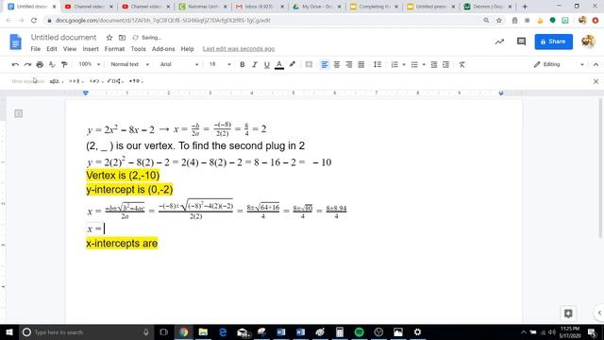This screenshot has height=340, width=604.
Task: Switch to the My Drive browser tab
Action: pos(317,7)
